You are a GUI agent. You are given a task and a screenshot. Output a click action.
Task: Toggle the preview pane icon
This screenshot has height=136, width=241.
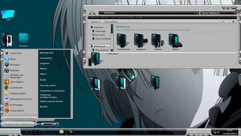click(228, 22)
